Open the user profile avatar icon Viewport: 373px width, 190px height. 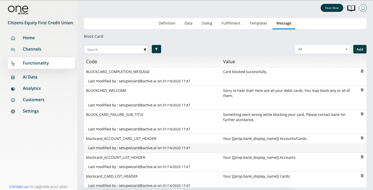point(363,8)
